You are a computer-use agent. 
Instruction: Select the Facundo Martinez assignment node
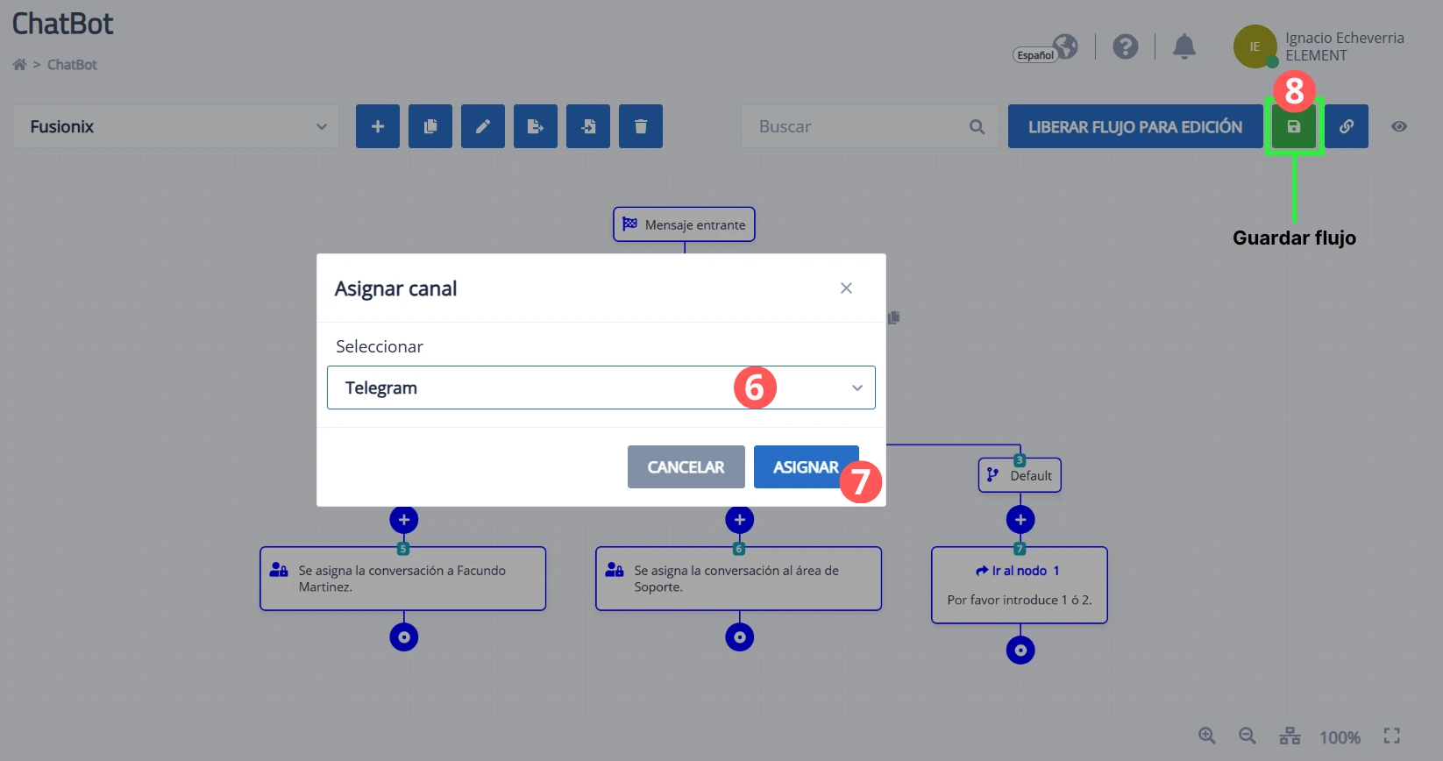pyautogui.click(x=403, y=579)
